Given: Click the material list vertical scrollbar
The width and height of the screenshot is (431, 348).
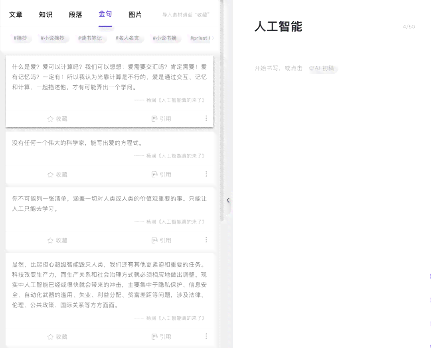Looking at the screenshot, I should tap(222, 110).
